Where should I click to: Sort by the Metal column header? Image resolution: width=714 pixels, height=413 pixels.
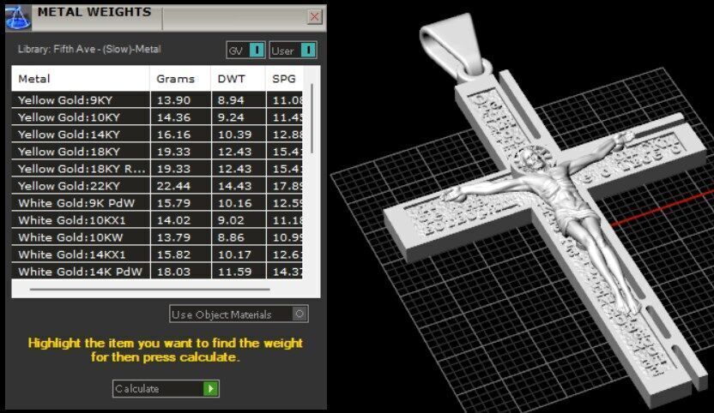click(81, 79)
